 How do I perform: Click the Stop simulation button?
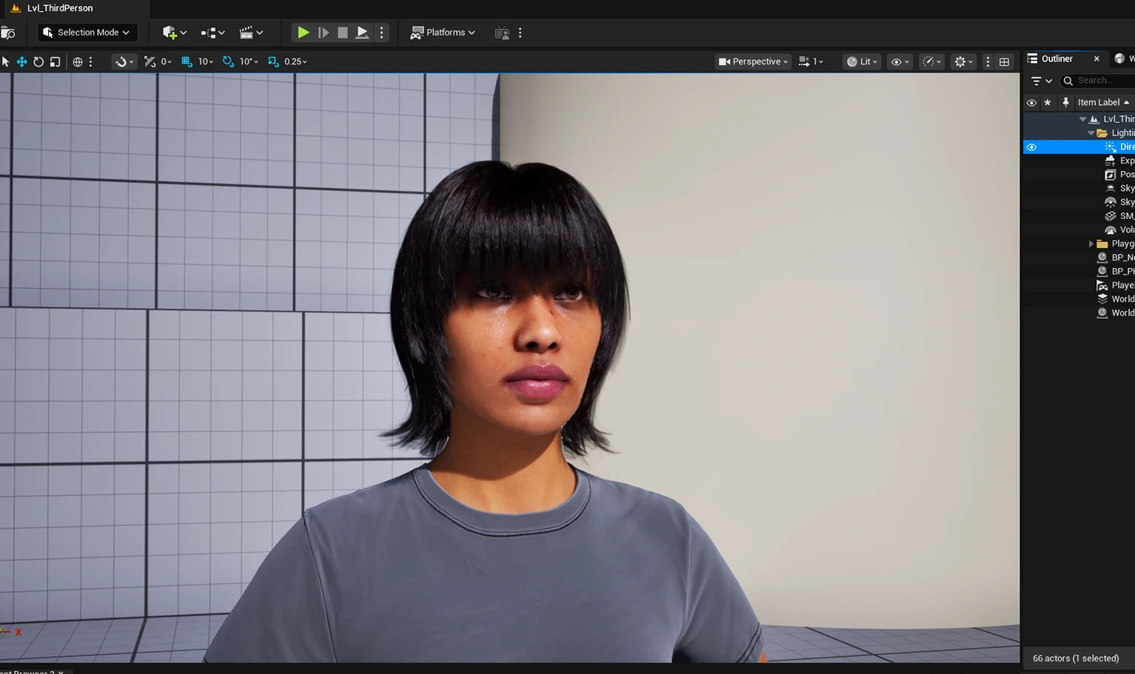(342, 33)
